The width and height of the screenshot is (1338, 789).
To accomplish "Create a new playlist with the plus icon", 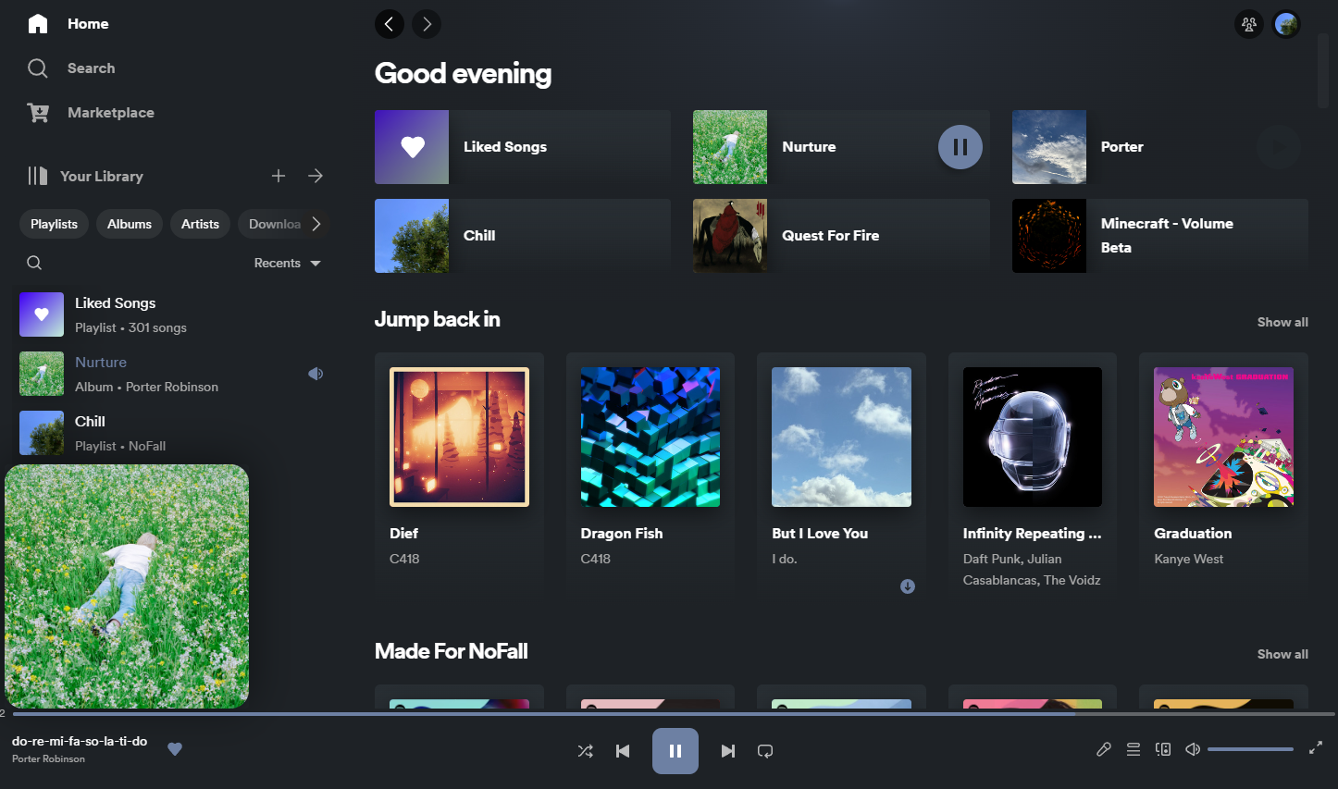I will click(x=279, y=176).
